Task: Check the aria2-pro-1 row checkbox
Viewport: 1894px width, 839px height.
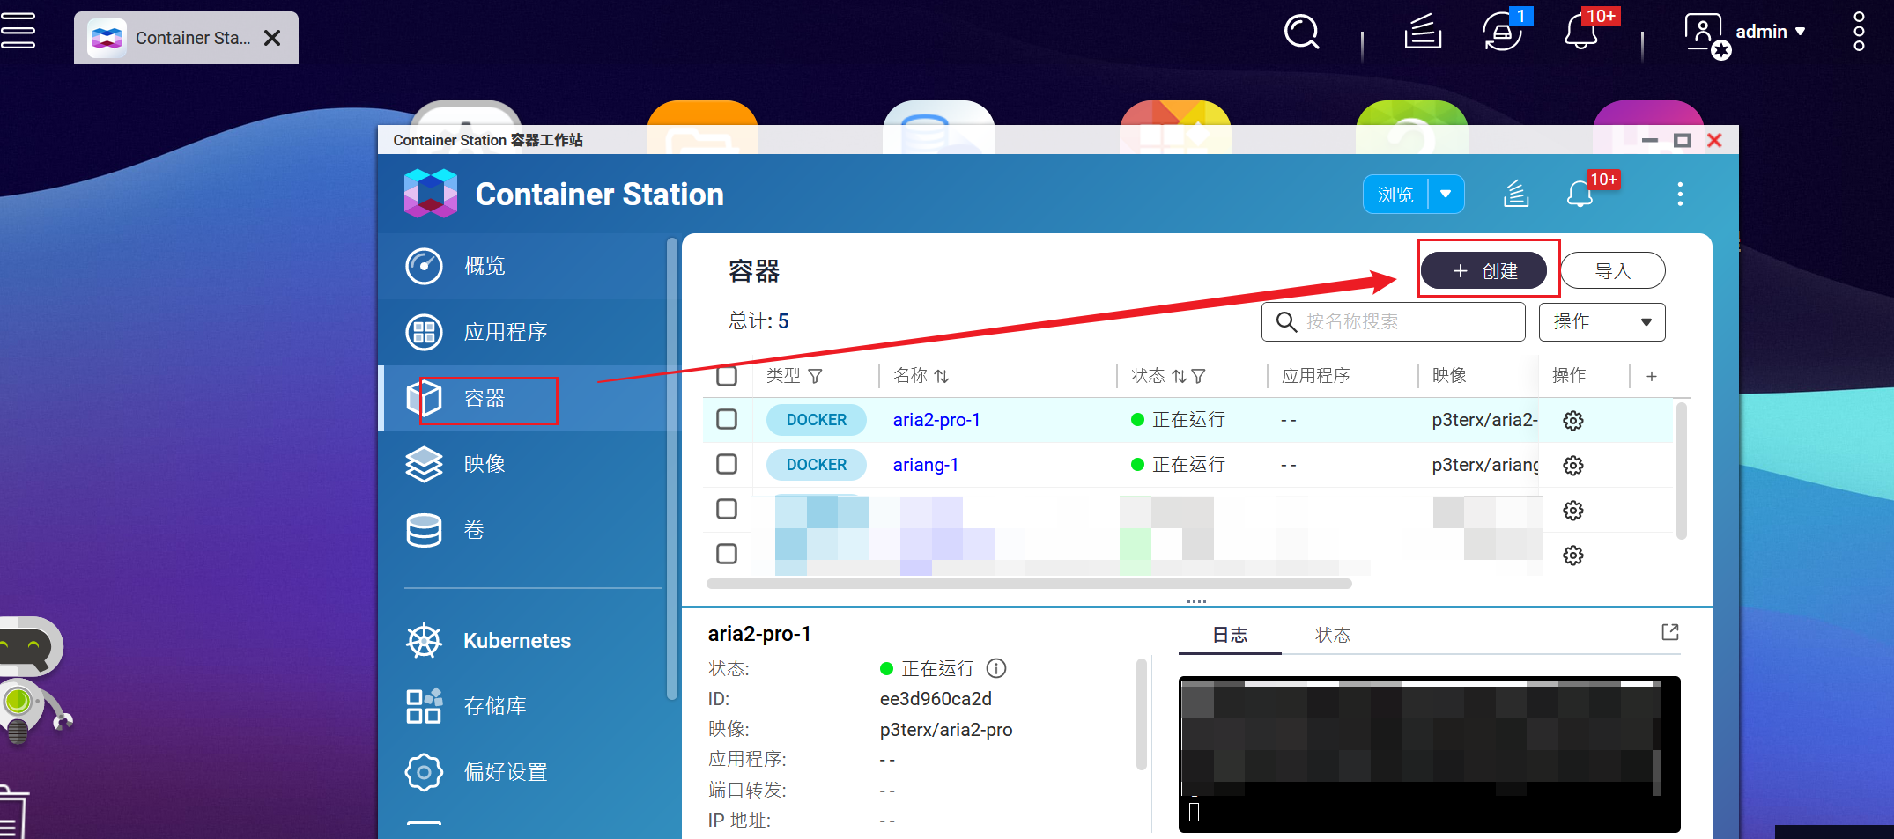Action: [x=727, y=419]
